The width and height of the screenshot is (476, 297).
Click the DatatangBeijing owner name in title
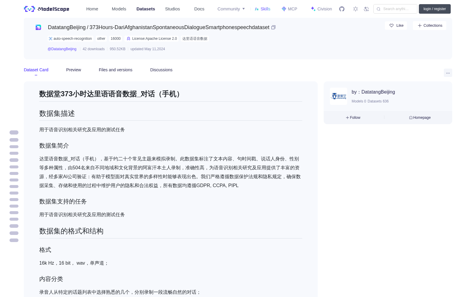67,27
